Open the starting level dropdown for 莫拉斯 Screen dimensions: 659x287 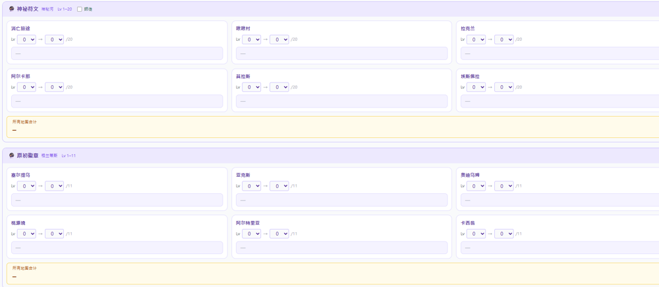coord(251,87)
